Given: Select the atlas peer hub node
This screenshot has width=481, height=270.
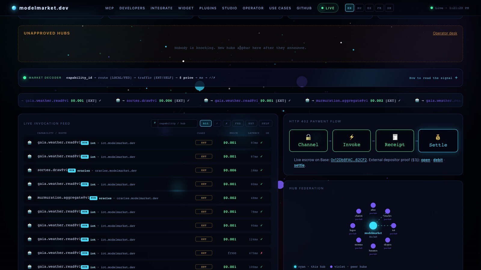Looking at the screenshot, I should tap(373, 205).
